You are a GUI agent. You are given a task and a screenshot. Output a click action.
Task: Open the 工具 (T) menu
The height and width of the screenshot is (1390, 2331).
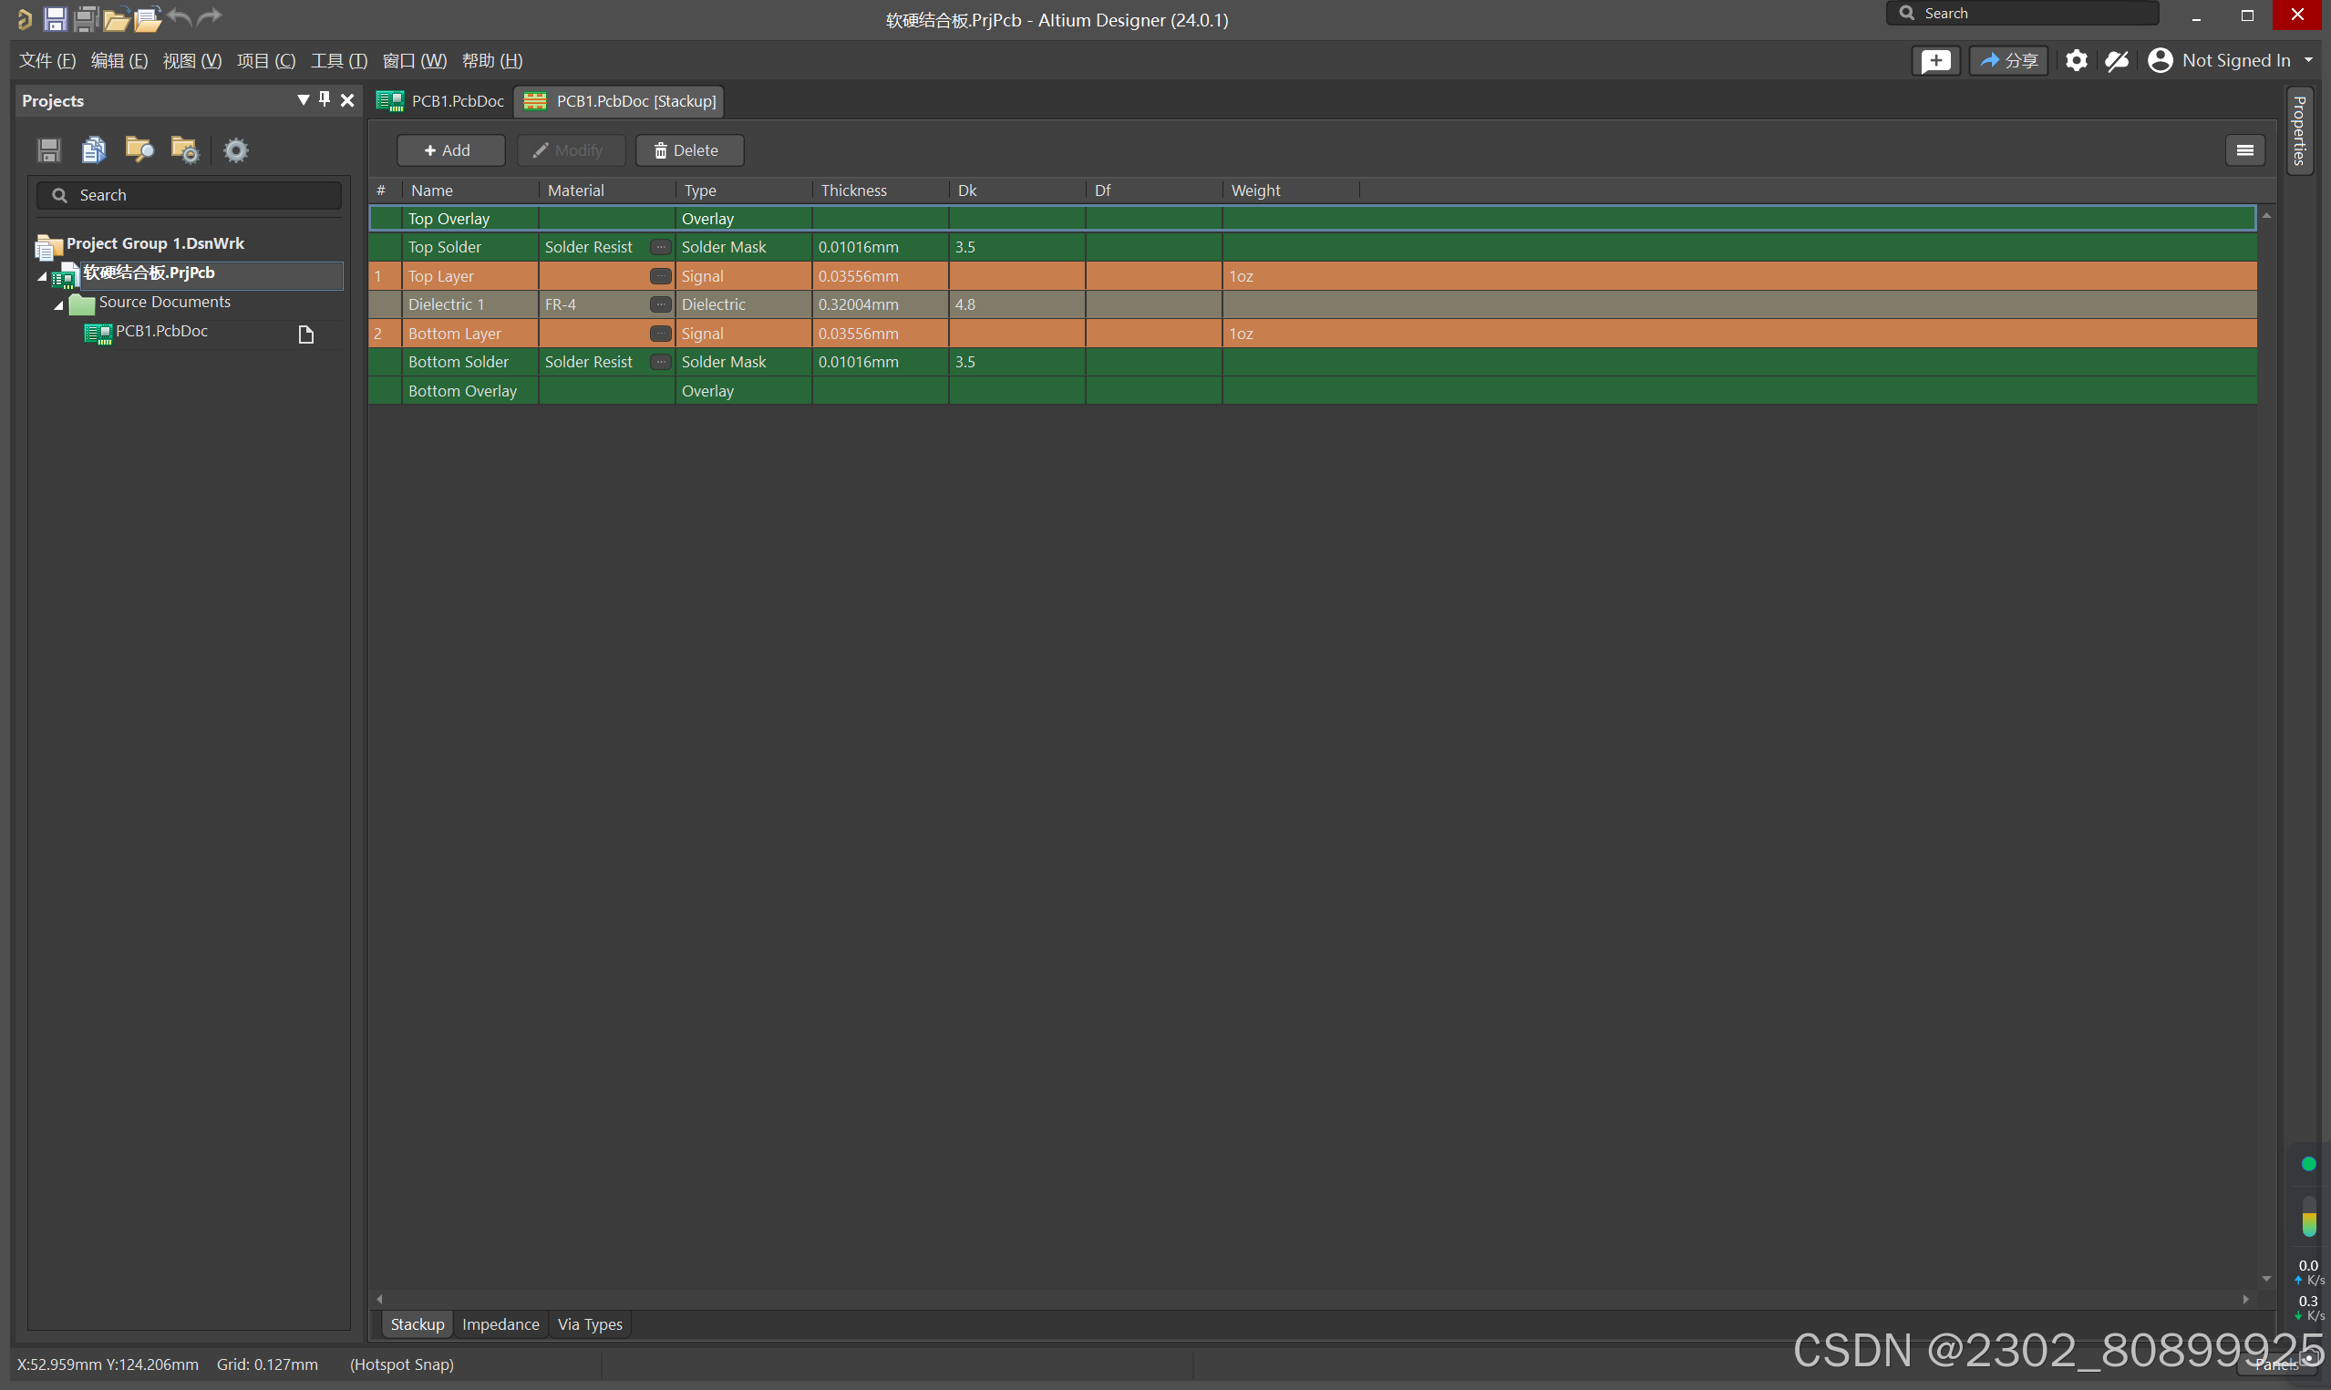(338, 61)
